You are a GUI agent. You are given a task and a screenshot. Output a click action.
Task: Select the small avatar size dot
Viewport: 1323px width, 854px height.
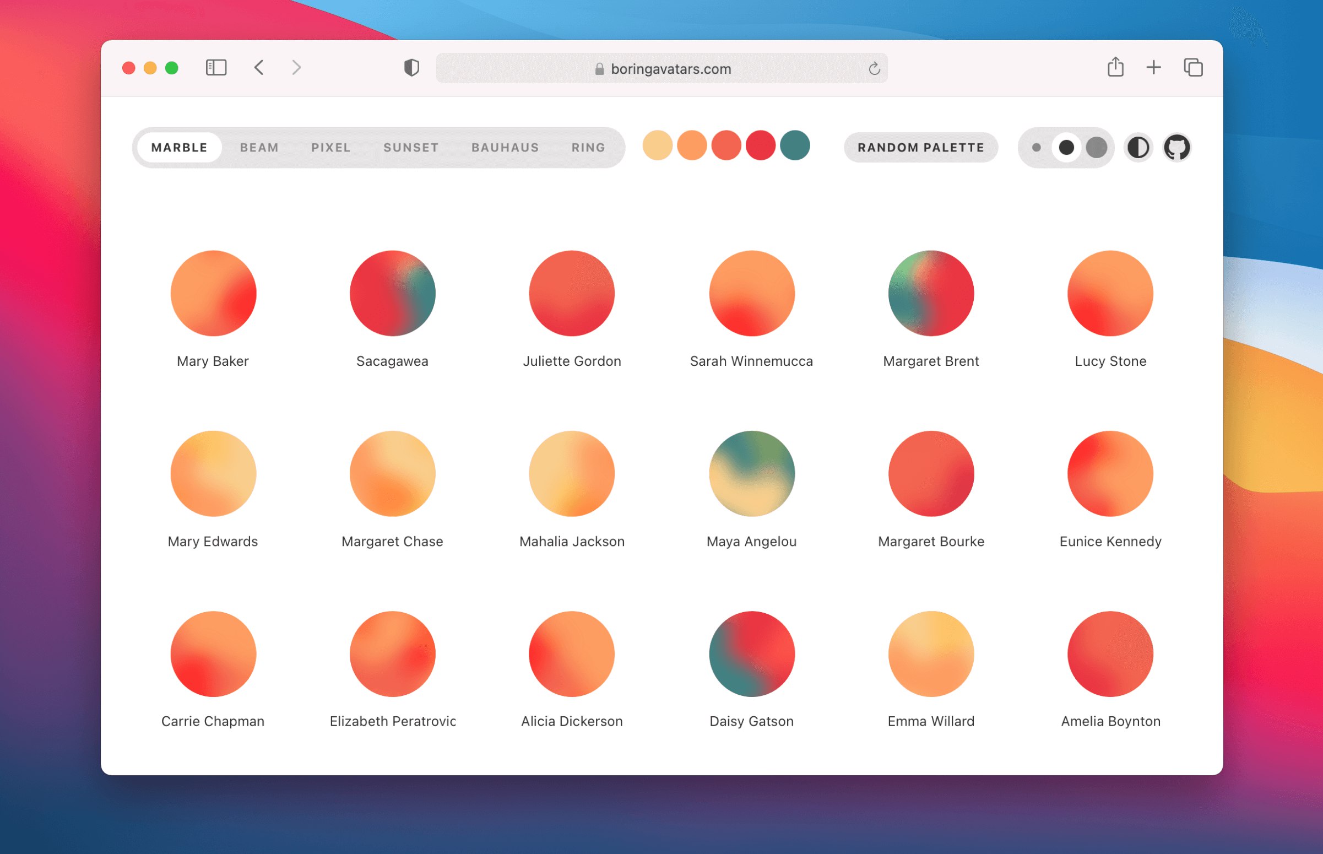[1036, 148]
